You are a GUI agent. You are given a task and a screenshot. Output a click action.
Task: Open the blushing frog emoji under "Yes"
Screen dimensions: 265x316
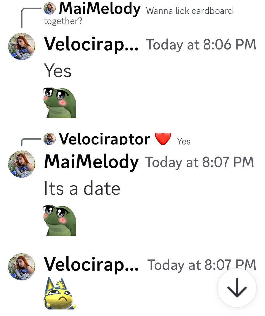point(60,103)
